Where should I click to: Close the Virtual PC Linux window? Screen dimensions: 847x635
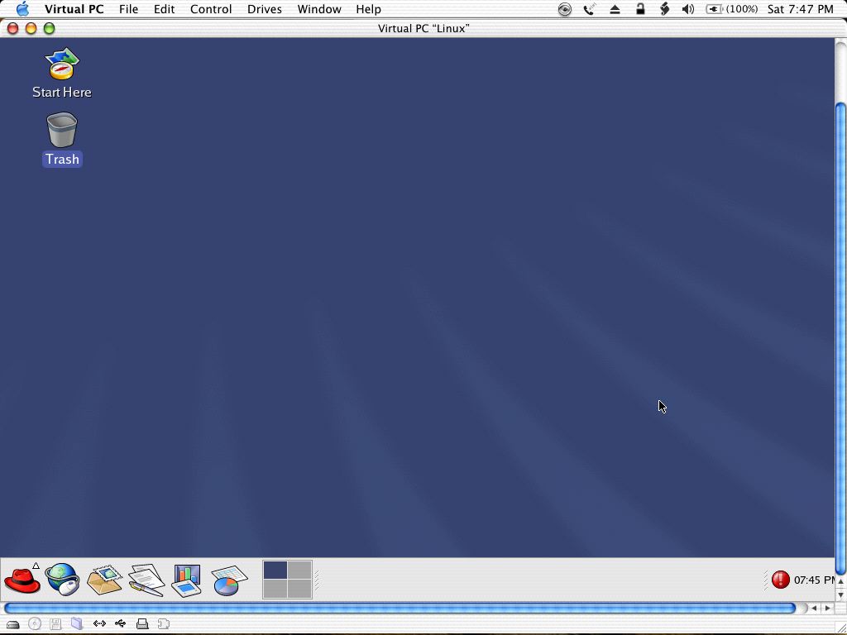pyautogui.click(x=12, y=28)
